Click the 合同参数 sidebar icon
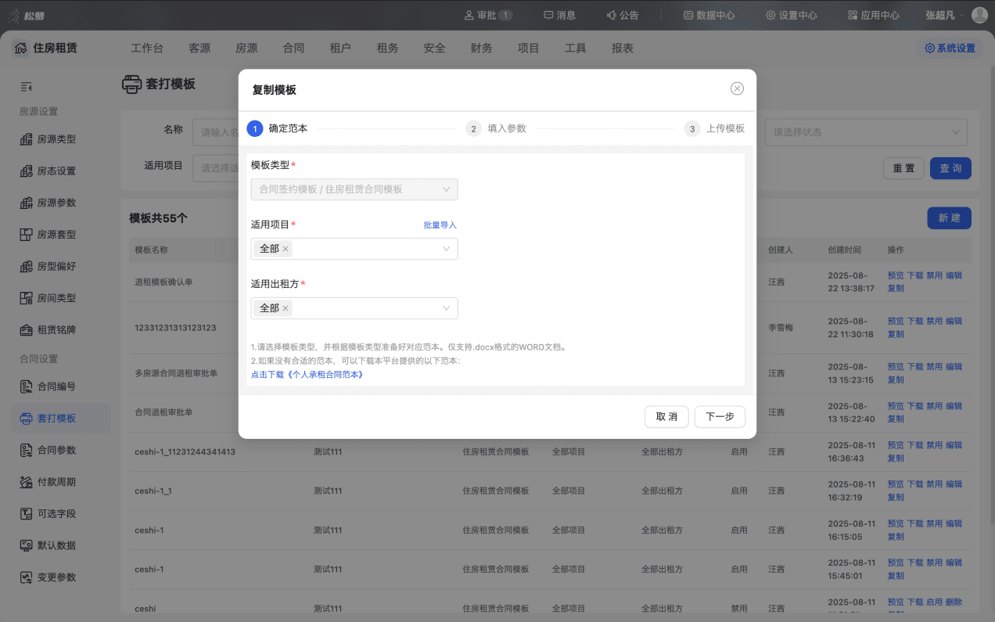 click(26, 450)
